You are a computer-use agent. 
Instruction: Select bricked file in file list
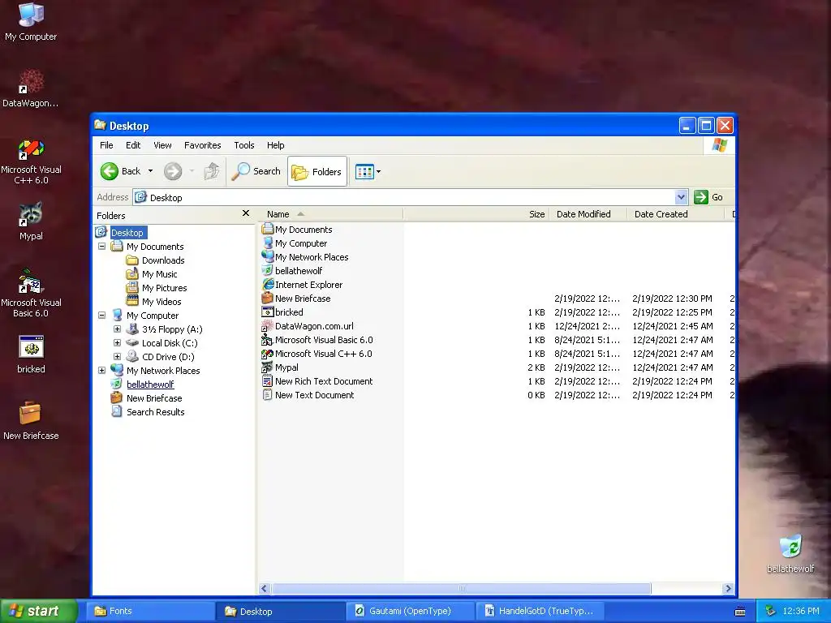pos(282,312)
